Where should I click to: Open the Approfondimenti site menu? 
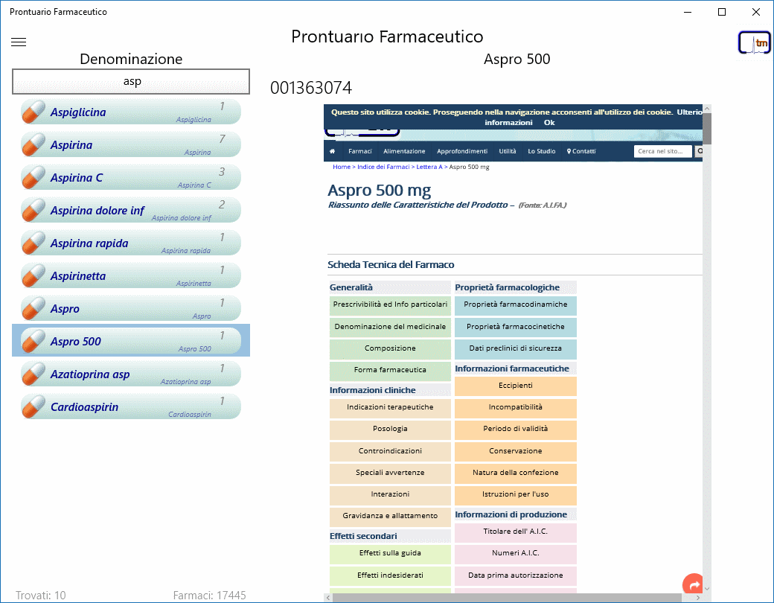point(462,151)
